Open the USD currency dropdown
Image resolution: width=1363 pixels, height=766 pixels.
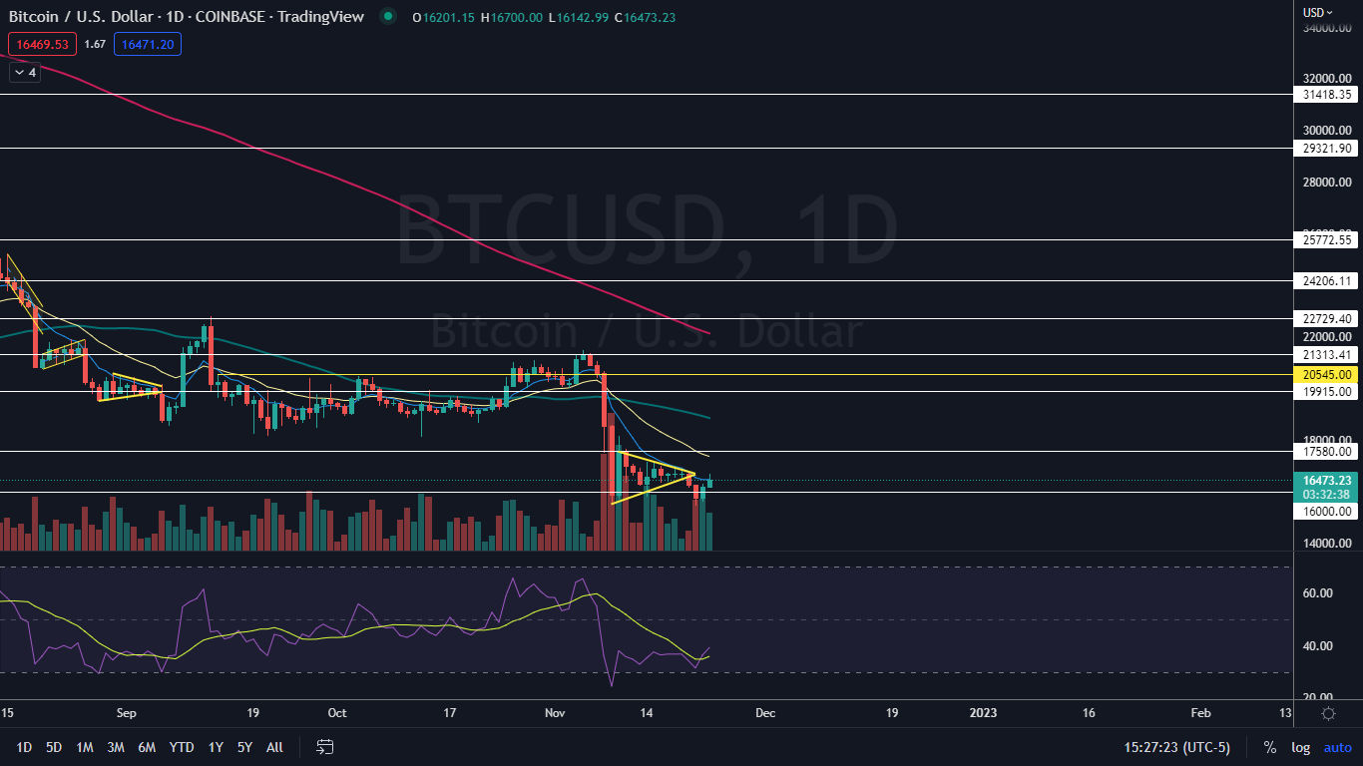point(1317,12)
